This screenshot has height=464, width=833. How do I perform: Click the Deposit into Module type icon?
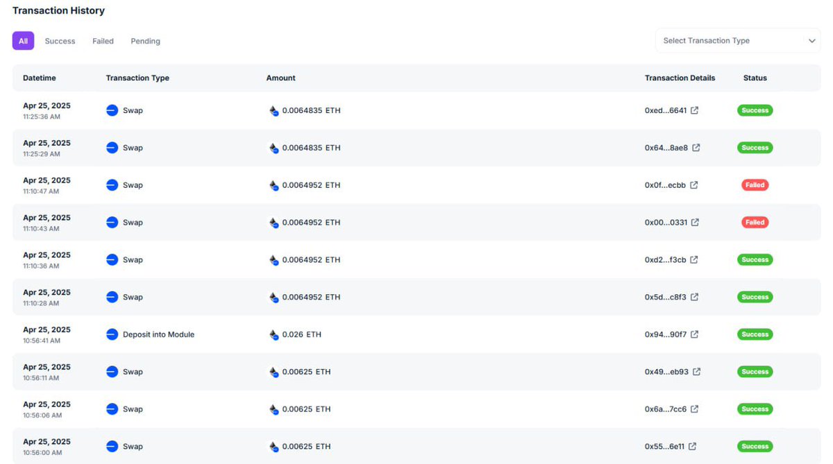(x=112, y=334)
